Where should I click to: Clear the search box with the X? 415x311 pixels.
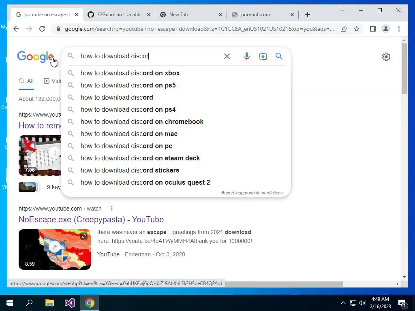pos(227,56)
